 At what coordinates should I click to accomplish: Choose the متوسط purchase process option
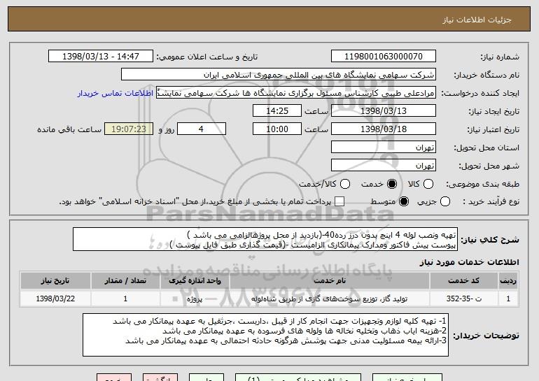pos(404,201)
